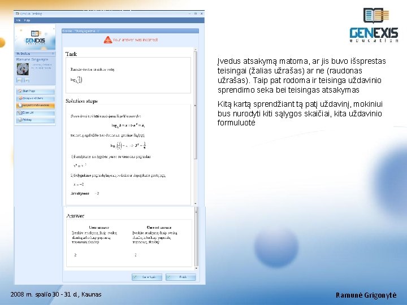407x305 pixels.
Task: Click the user's answer value
Action: coord(76,255)
